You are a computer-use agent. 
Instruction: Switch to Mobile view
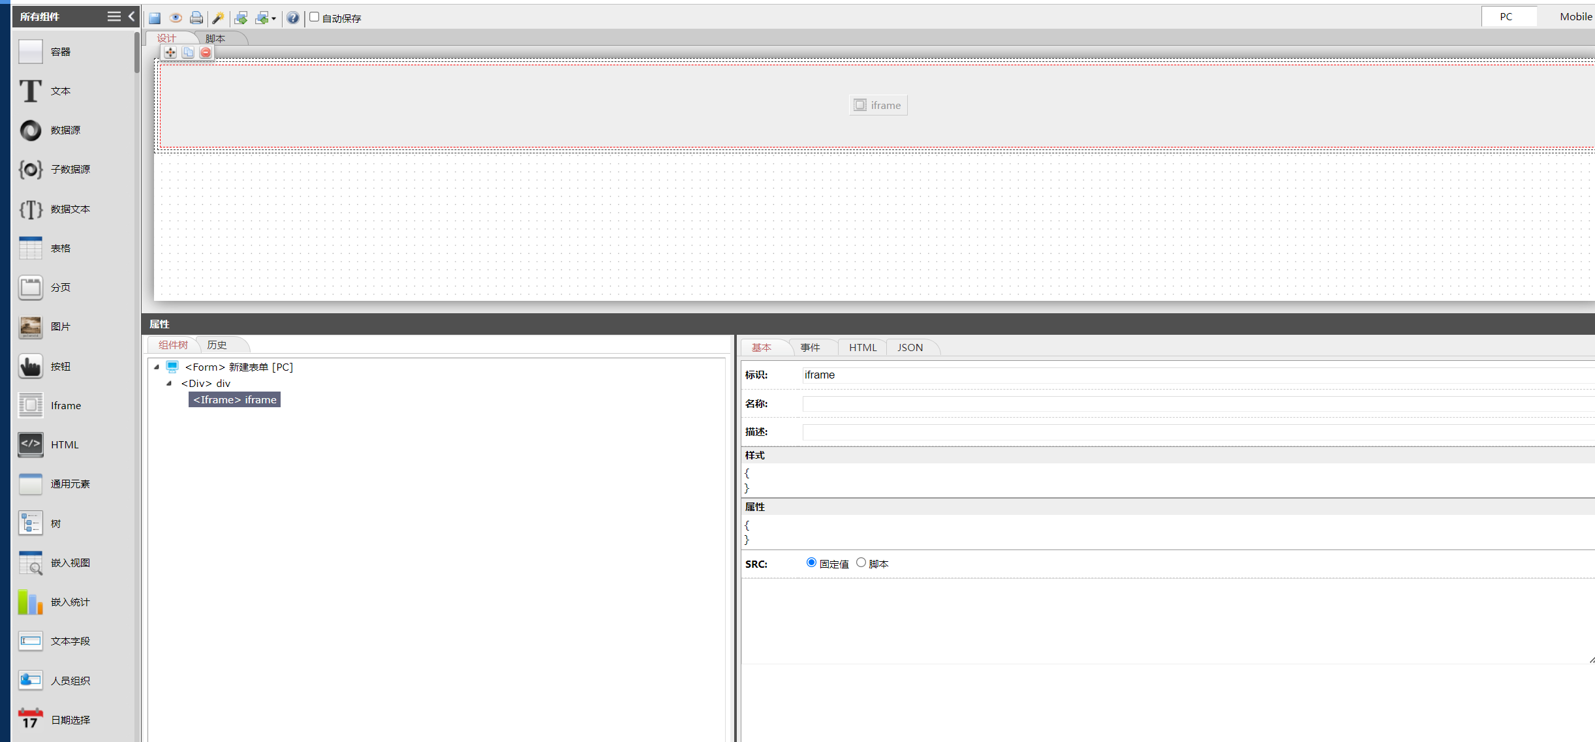(x=1575, y=16)
